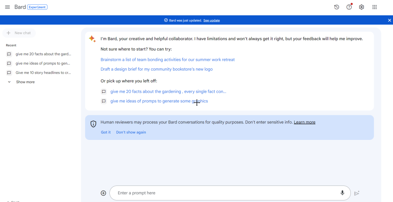The width and height of the screenshot is (393, 202).
Task: Try the design brief bookstore logo suggestion
Action: coord(157,69)
